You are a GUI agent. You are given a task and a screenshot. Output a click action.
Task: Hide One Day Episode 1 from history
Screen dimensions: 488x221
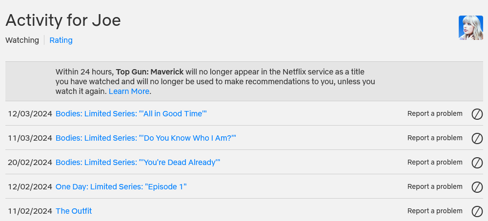pyautogui.click(x=477, y=187)
